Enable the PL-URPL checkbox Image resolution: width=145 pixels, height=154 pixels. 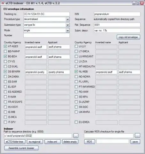(x=76, y=82)
